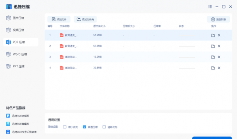Click the 13.2MB size cell
The width and height of the screenshot is (237, 139).
tap(97, 57)
